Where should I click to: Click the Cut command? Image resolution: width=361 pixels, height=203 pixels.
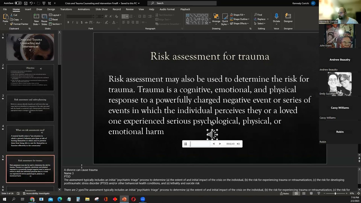[14, 15]
